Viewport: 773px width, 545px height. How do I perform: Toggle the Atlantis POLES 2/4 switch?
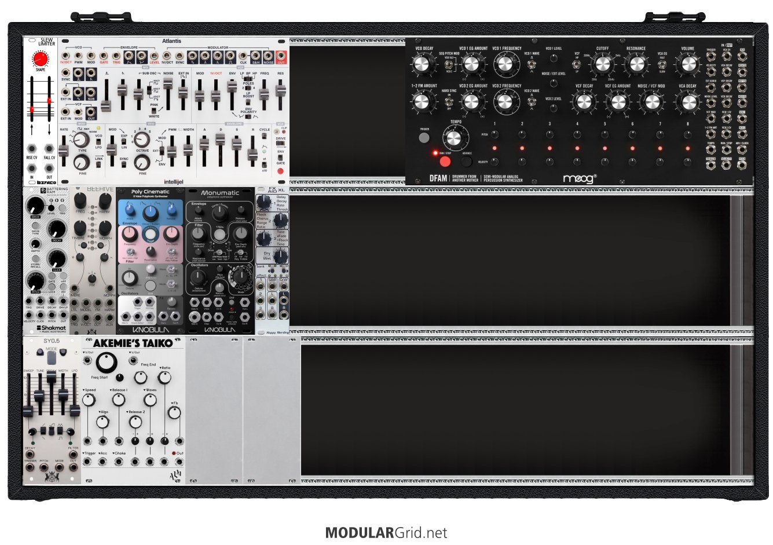(x=248, y=89)
